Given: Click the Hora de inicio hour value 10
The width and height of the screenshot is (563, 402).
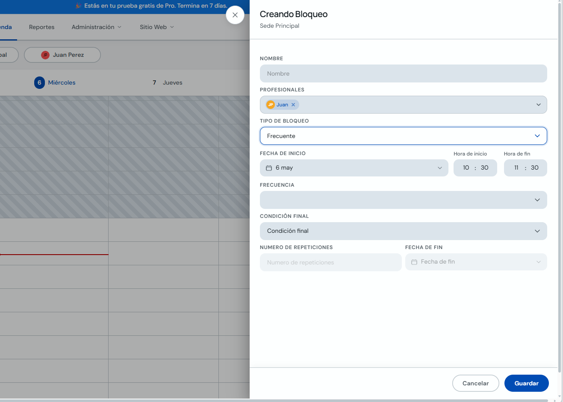Looking at the screenshot, I should coord(466,168).
